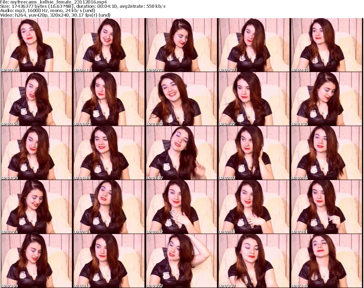View the thumbnail frame at 00:03:46
This screenshot has width=364, height=288.
[x=327, y=261]
